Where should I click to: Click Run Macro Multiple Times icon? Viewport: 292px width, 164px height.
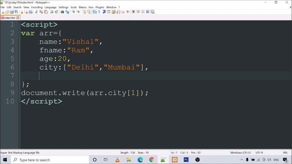coord(148,12)
